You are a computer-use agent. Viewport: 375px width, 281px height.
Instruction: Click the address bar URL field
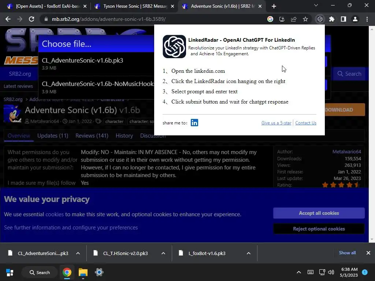click(153, 19)
